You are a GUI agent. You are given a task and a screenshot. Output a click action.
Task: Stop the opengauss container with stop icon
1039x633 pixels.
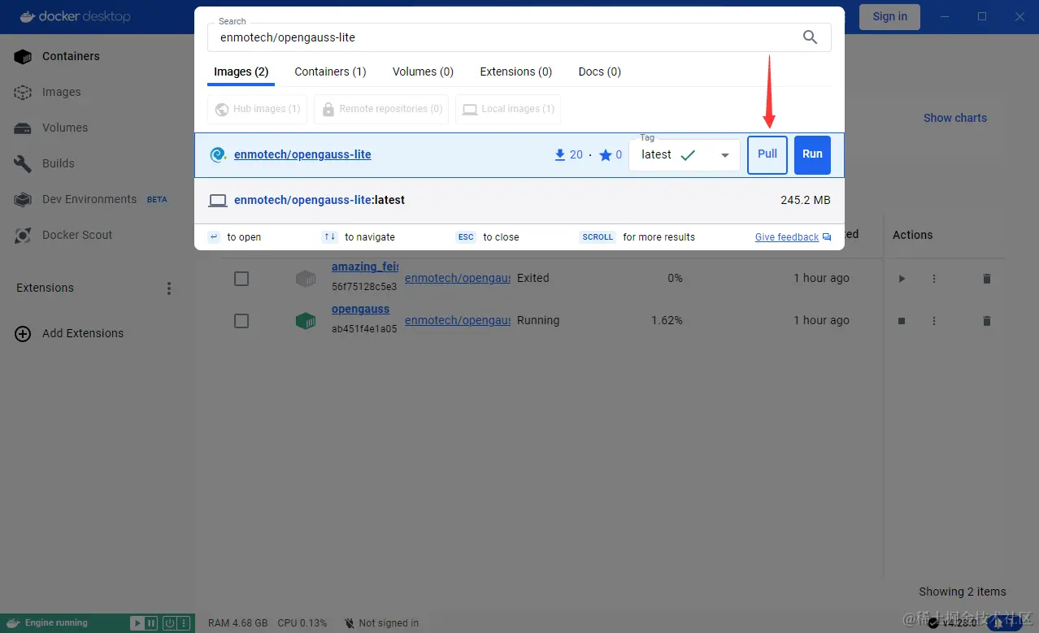tap(902, 321)
